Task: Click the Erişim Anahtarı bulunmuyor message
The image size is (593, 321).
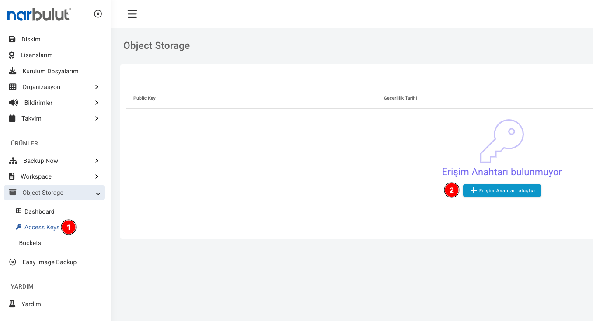Action: coord(502,172)
